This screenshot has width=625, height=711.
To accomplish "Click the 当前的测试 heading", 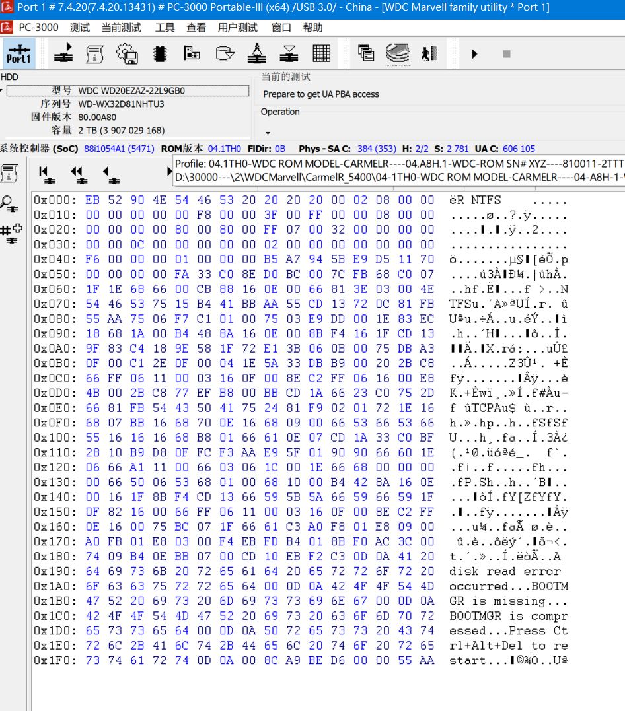I will pyautogui.click(x=285, y=77).
